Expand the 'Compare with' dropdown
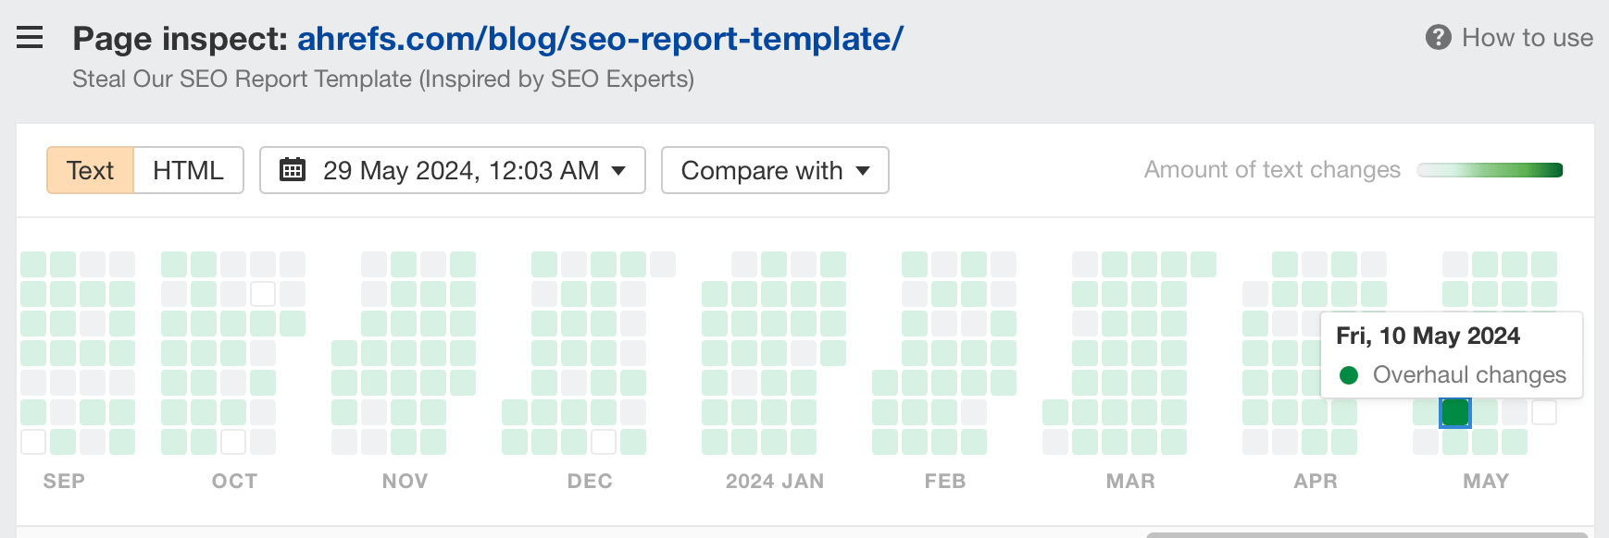This screenshot has width=1609, height=538. pyautogui.click(x=774, y=170)
